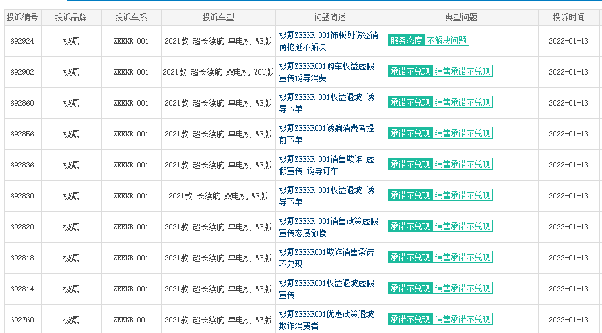This screenshot has height=333, width=602.
Task: Click the 承诺不兑现 tag in row 692818
Action: (x=410, y=257)
